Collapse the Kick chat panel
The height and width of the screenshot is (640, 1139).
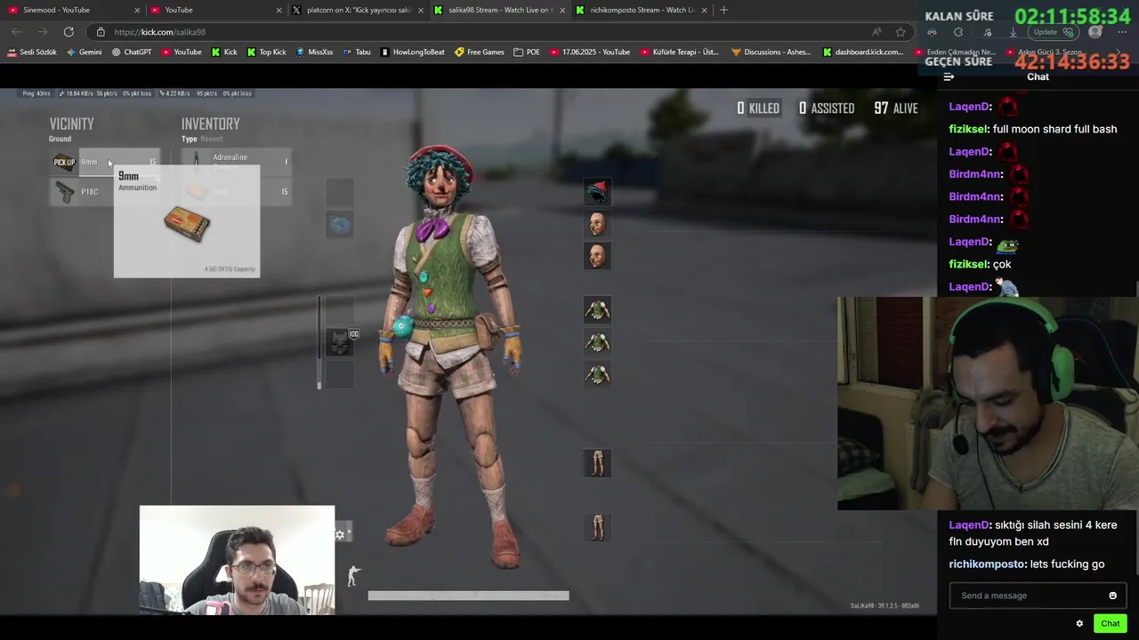(x=949, y=77)
